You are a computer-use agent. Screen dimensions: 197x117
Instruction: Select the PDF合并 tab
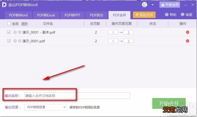119,15
